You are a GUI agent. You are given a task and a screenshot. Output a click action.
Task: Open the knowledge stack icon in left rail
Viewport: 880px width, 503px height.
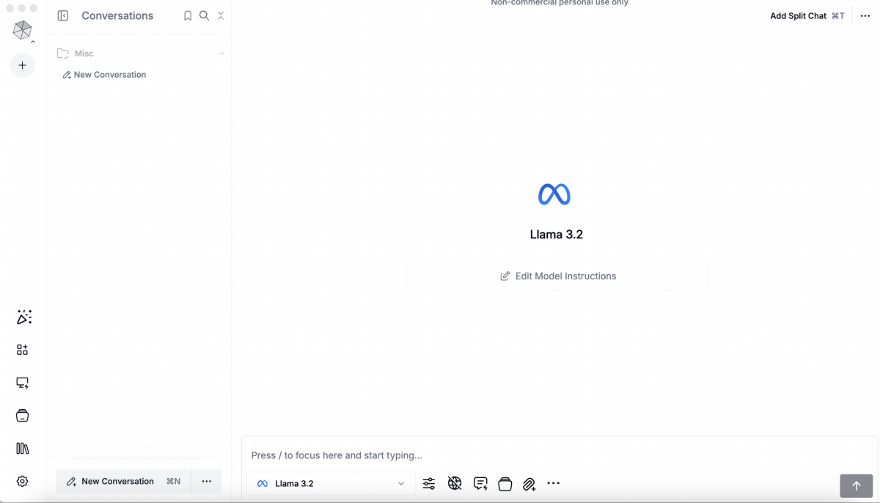pos(22,416)
